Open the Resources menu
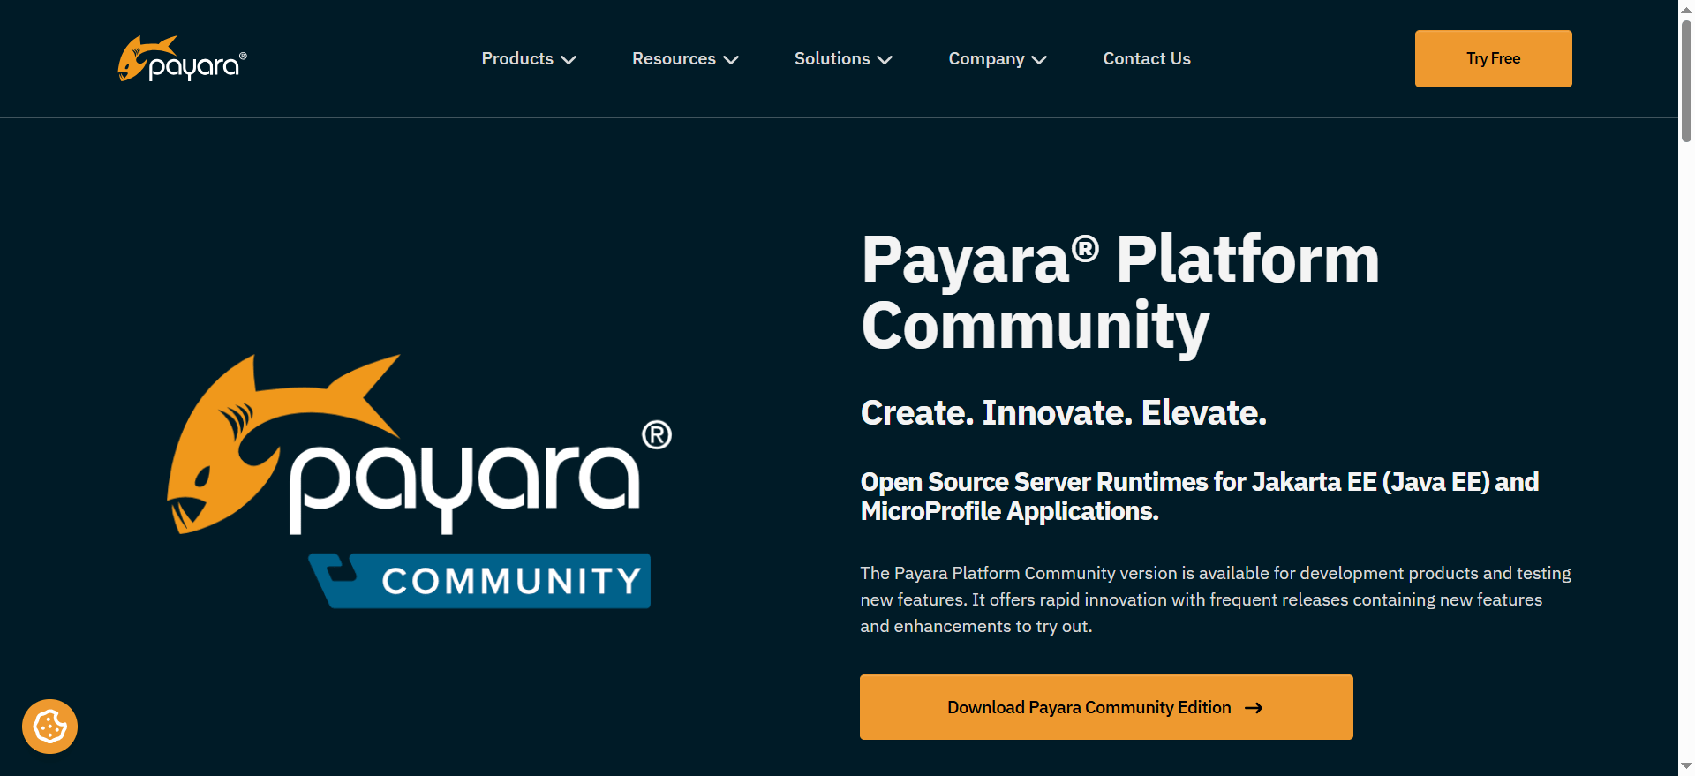The height and width of the screenshot is (776, 1695). pyautogui.click(x=685, y=58)
